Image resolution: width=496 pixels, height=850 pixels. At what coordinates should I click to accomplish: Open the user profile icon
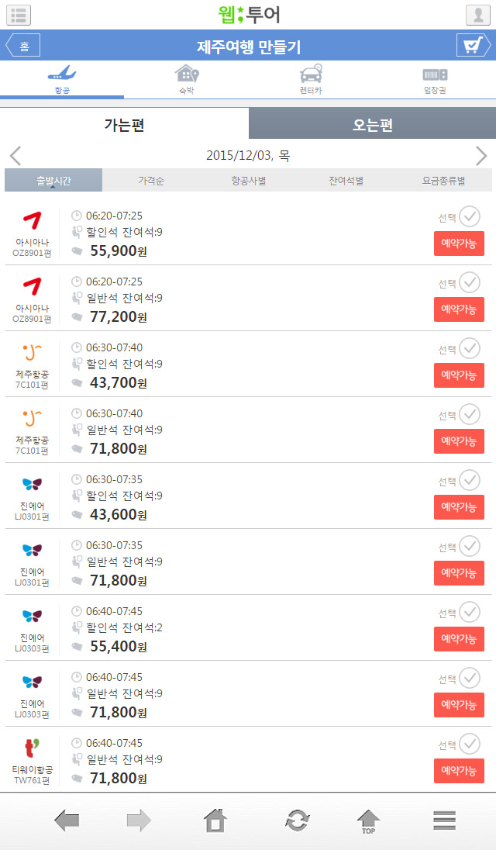[477, 15]
